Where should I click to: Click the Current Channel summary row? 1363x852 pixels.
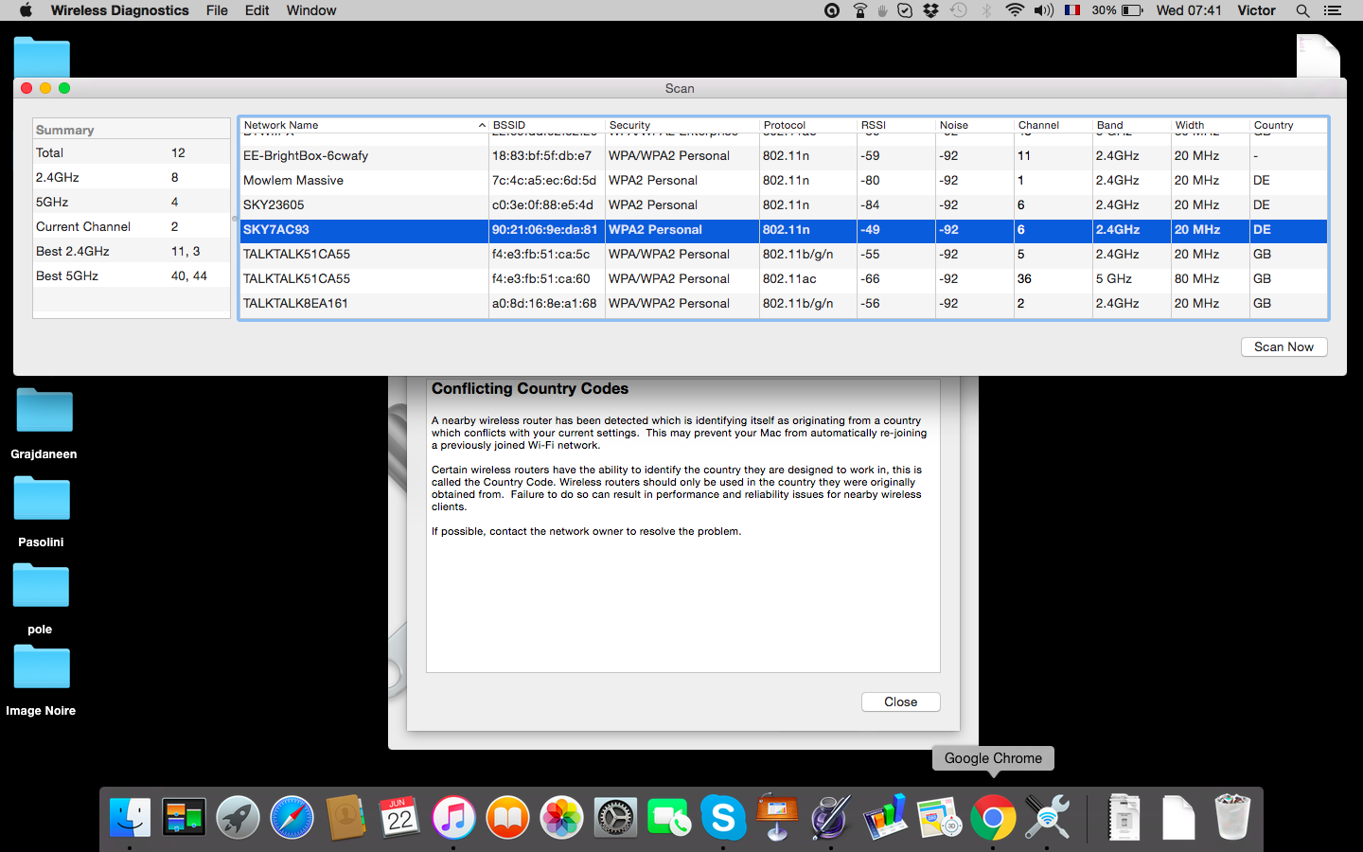(x=132, y=226)
